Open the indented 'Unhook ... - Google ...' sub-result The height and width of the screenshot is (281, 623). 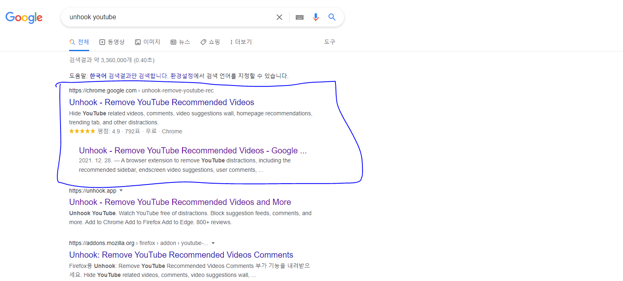click(x=193, y=151)
